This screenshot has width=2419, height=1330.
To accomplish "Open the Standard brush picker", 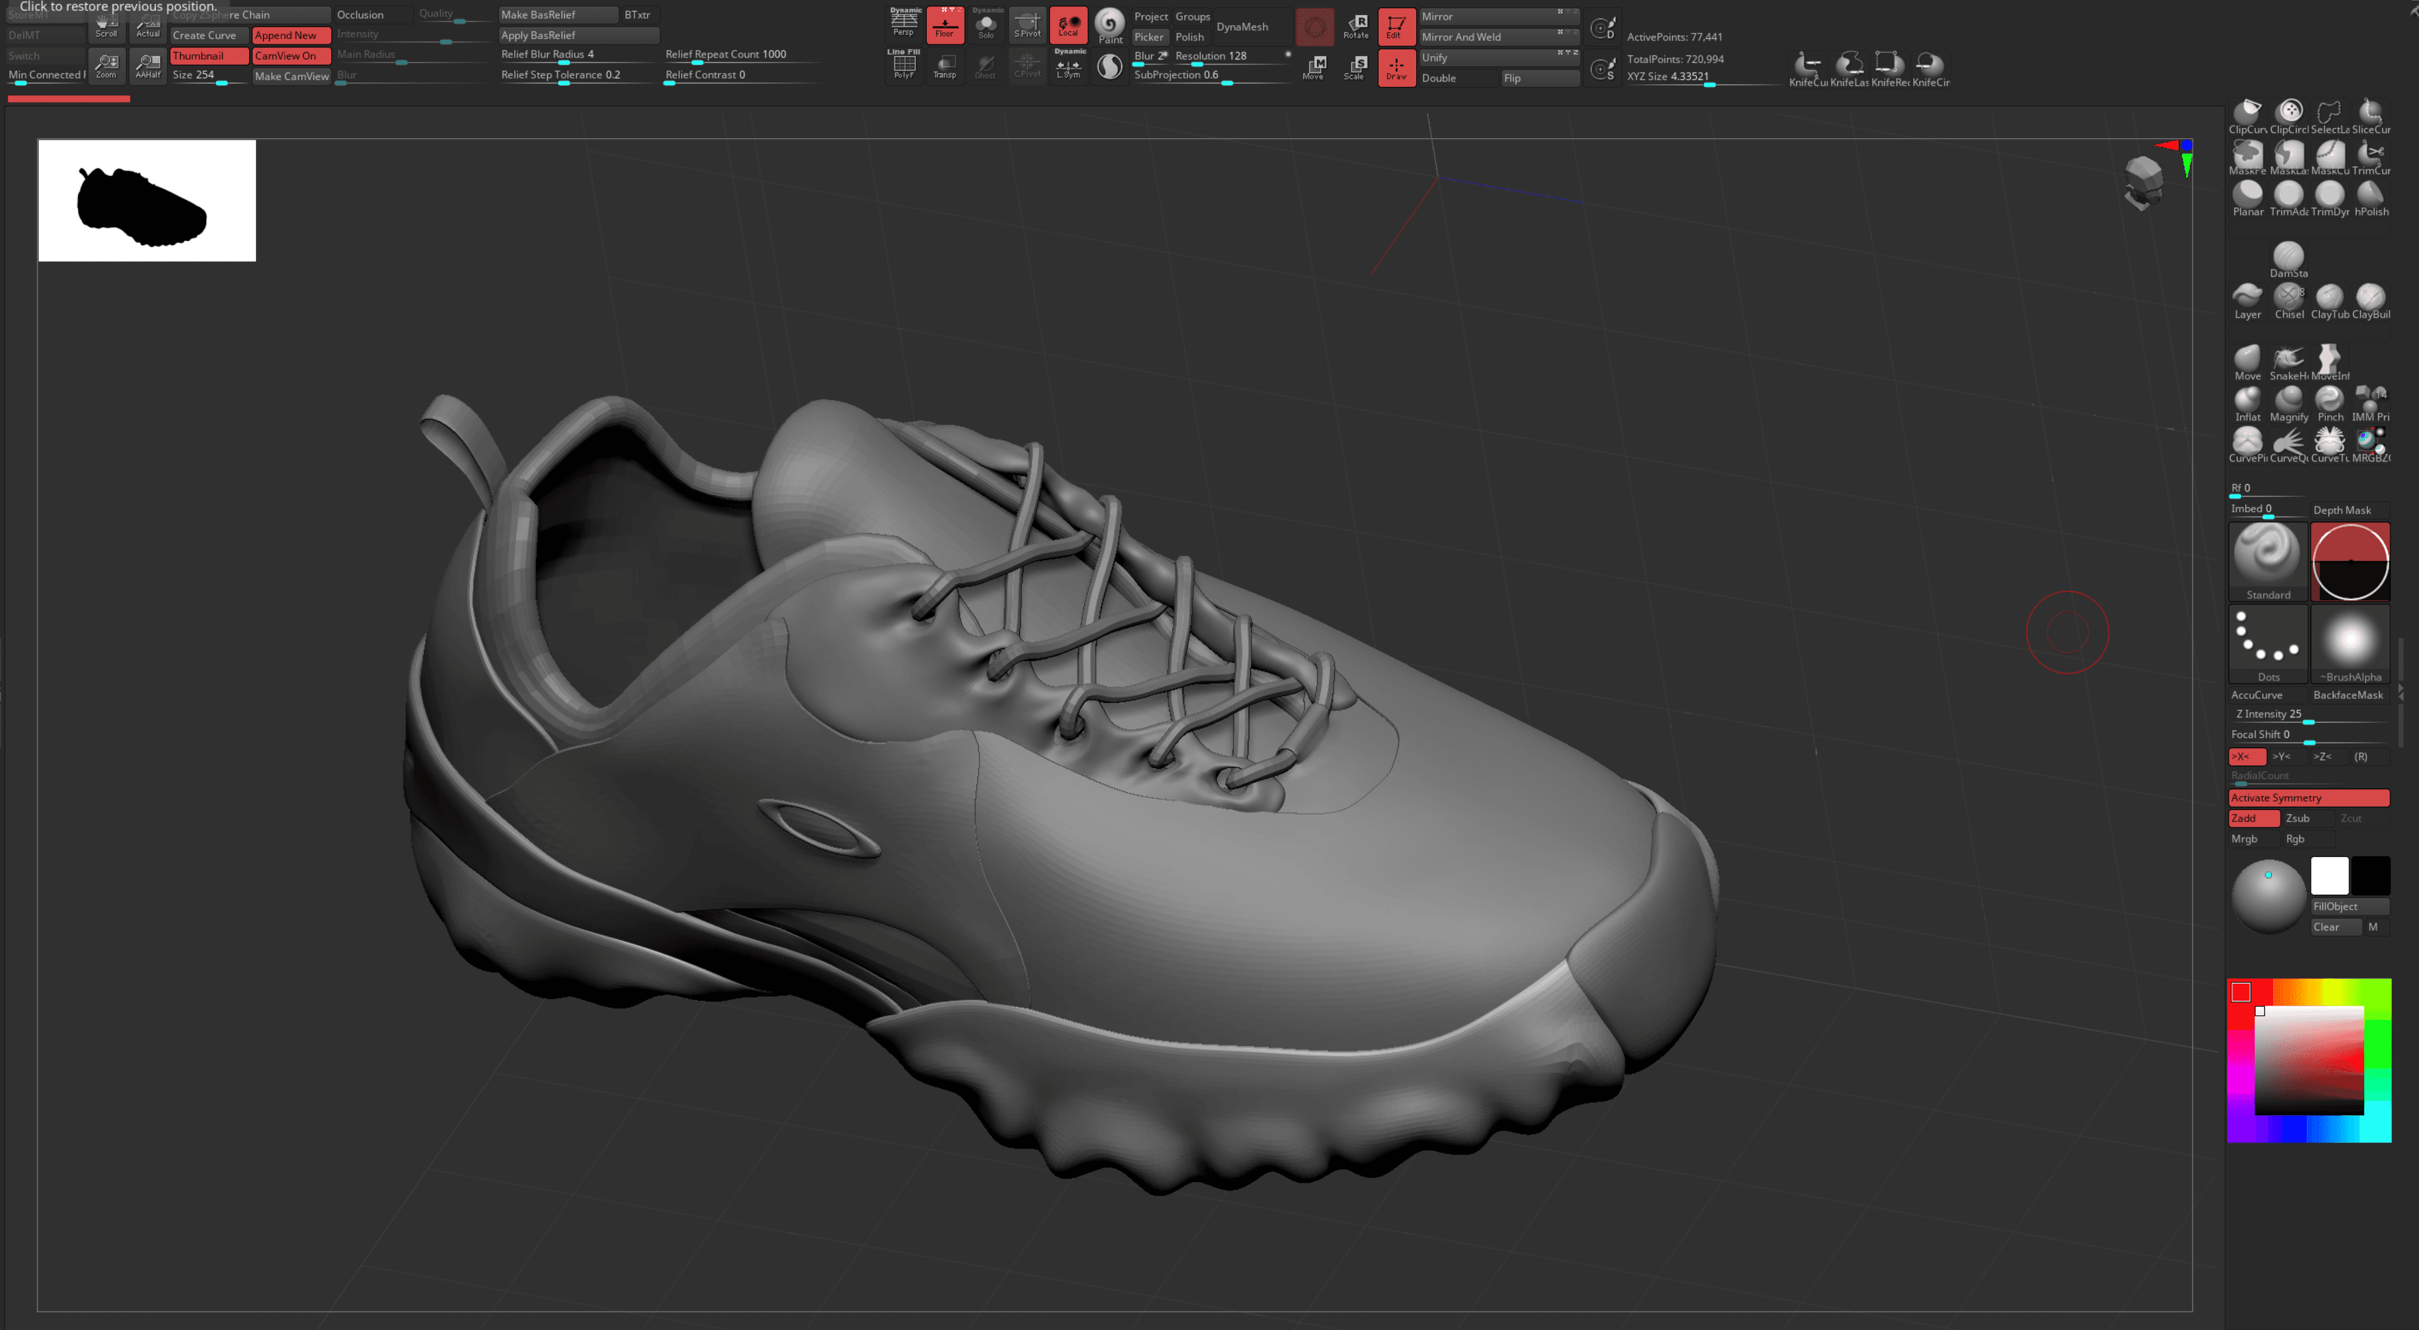I will tap(2268, 562).
